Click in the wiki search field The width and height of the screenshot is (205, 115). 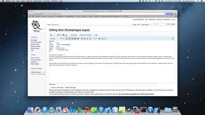click(x=159, y=24)
